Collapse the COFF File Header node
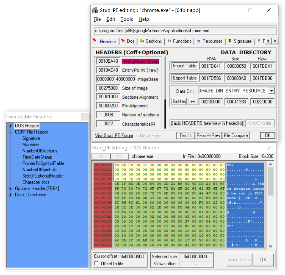Viewport: 285px width, 275px height. [x=11, y=132]
